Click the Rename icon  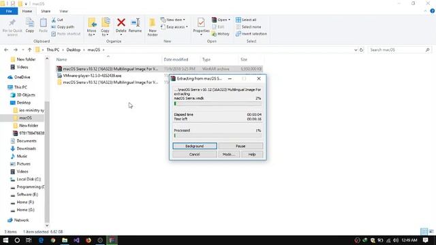[135, 22]
